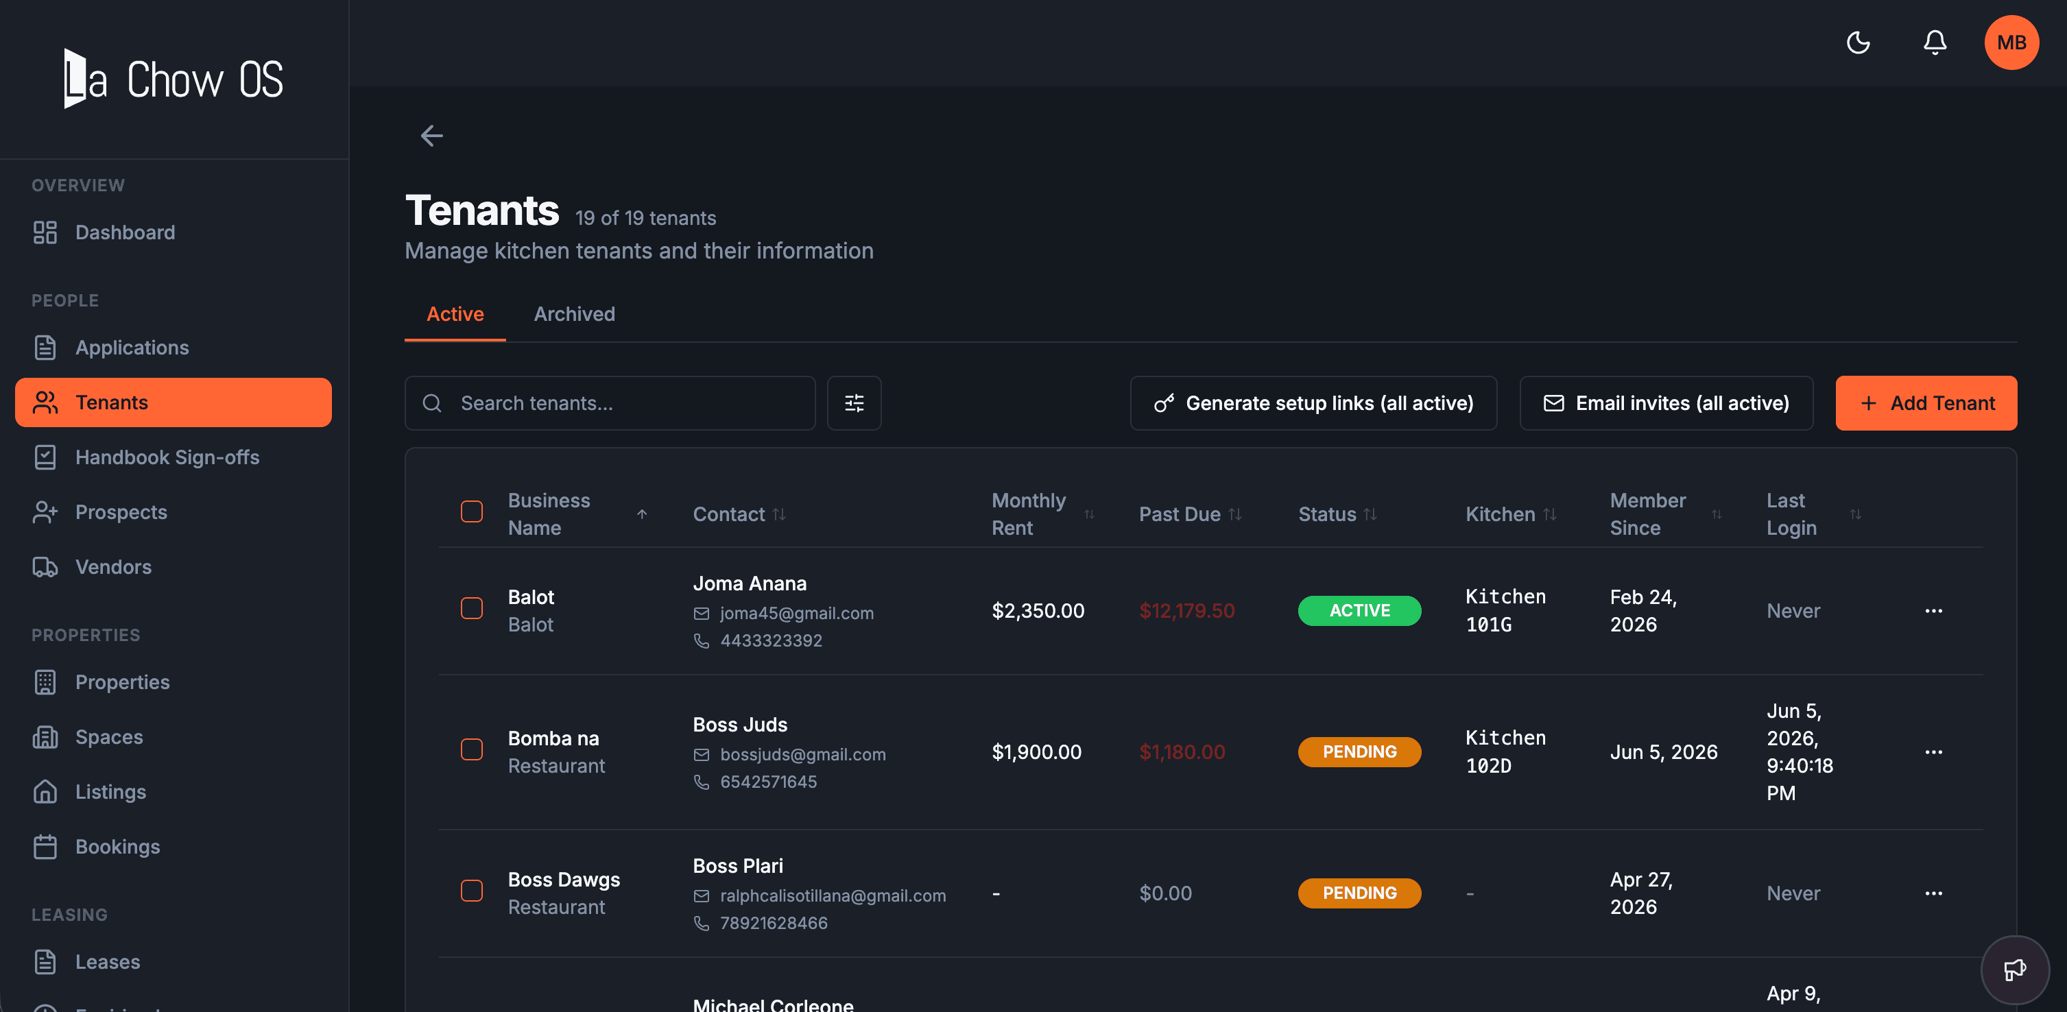2067x1012 pixels.
Task: Sort by Past Due column
Action: click(x=1190, y=514)
